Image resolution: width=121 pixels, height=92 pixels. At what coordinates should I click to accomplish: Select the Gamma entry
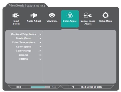[24, 55]
